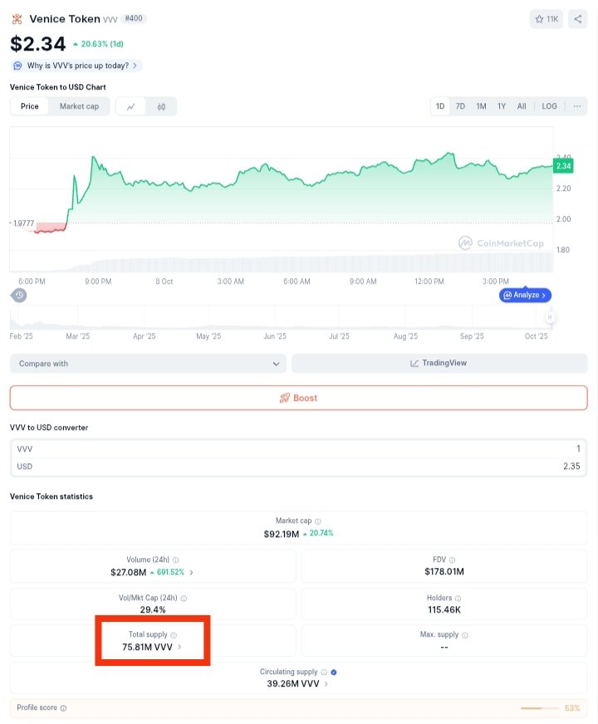Click the VVV amount input field
598x724 pixels.
tap(299, 449)
